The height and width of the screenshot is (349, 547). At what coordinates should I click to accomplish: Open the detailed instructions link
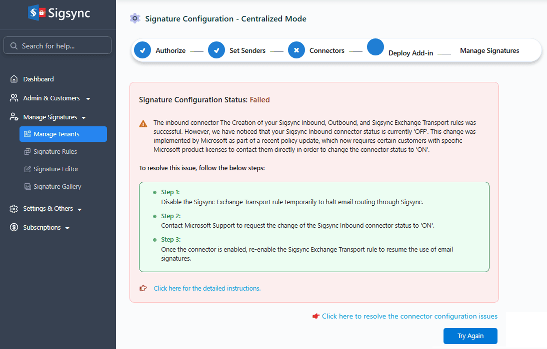click(x=207, y=289)
